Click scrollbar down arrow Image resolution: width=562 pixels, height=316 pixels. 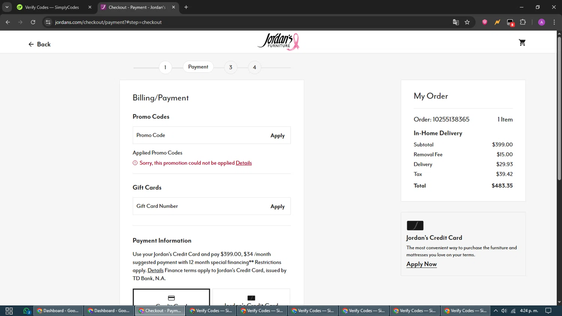point(559,302)
